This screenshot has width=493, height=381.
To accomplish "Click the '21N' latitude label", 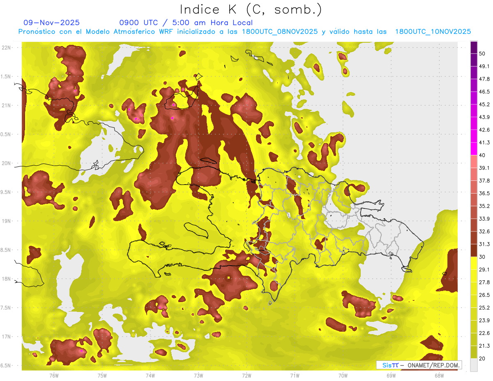I will click(x=6, y=105).
